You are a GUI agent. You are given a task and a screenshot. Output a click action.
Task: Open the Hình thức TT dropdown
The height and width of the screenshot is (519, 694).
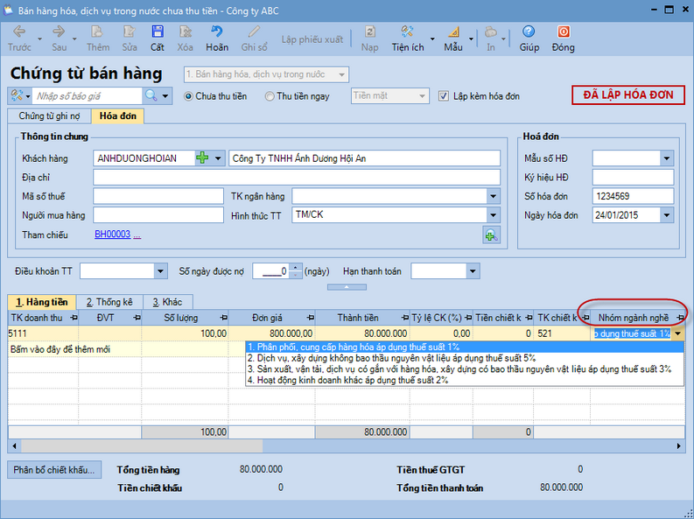tap(493, 215)
